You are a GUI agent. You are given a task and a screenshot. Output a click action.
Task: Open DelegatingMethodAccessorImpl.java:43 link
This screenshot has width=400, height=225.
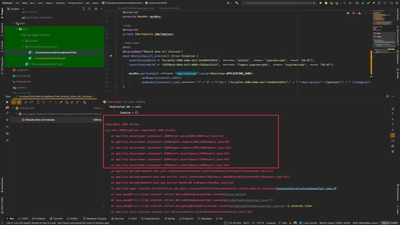coord(257,206)
